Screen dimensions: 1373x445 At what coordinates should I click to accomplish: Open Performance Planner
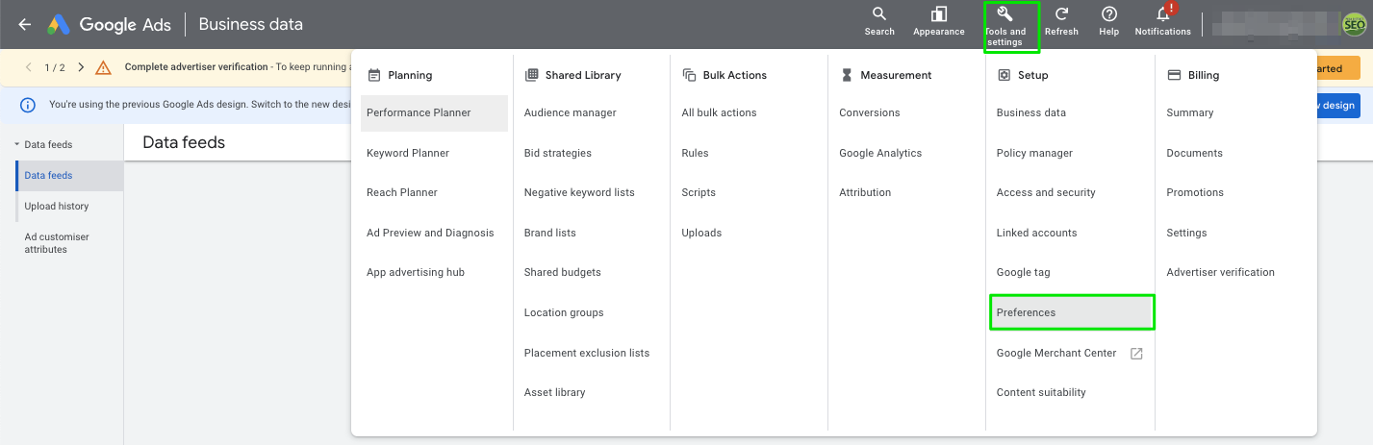[x=435, y=112]
